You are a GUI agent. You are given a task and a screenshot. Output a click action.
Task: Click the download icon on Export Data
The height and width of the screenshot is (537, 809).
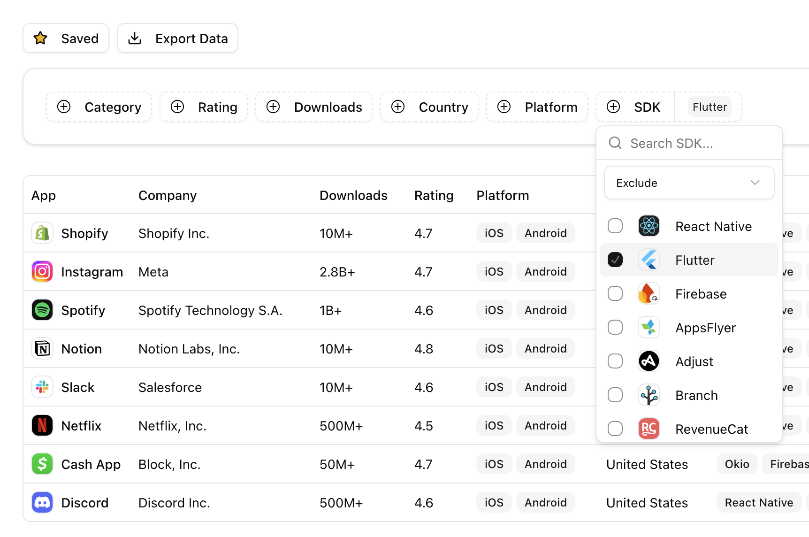135,38
